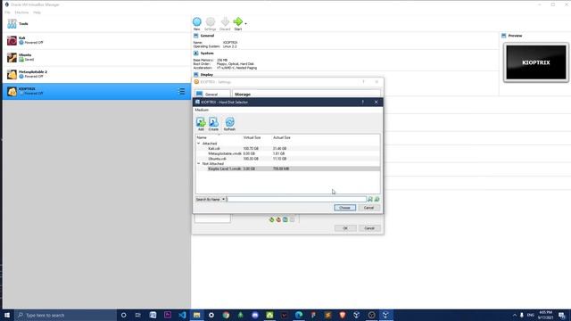571x321 pixels.
Task: Open the Start button dropdown arrow
Action: (x=246, y=24)
